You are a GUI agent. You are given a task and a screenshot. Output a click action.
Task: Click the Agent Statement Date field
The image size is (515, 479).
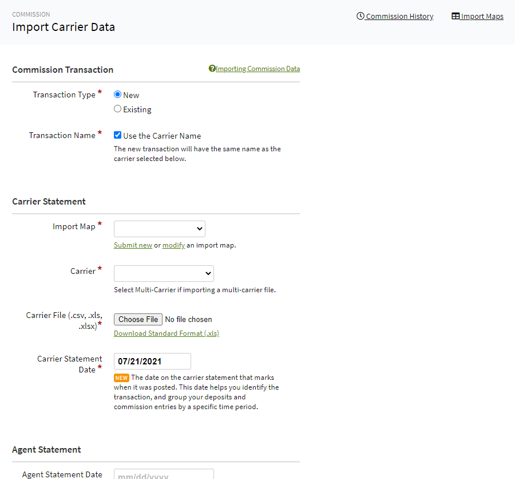pos(164,474)
